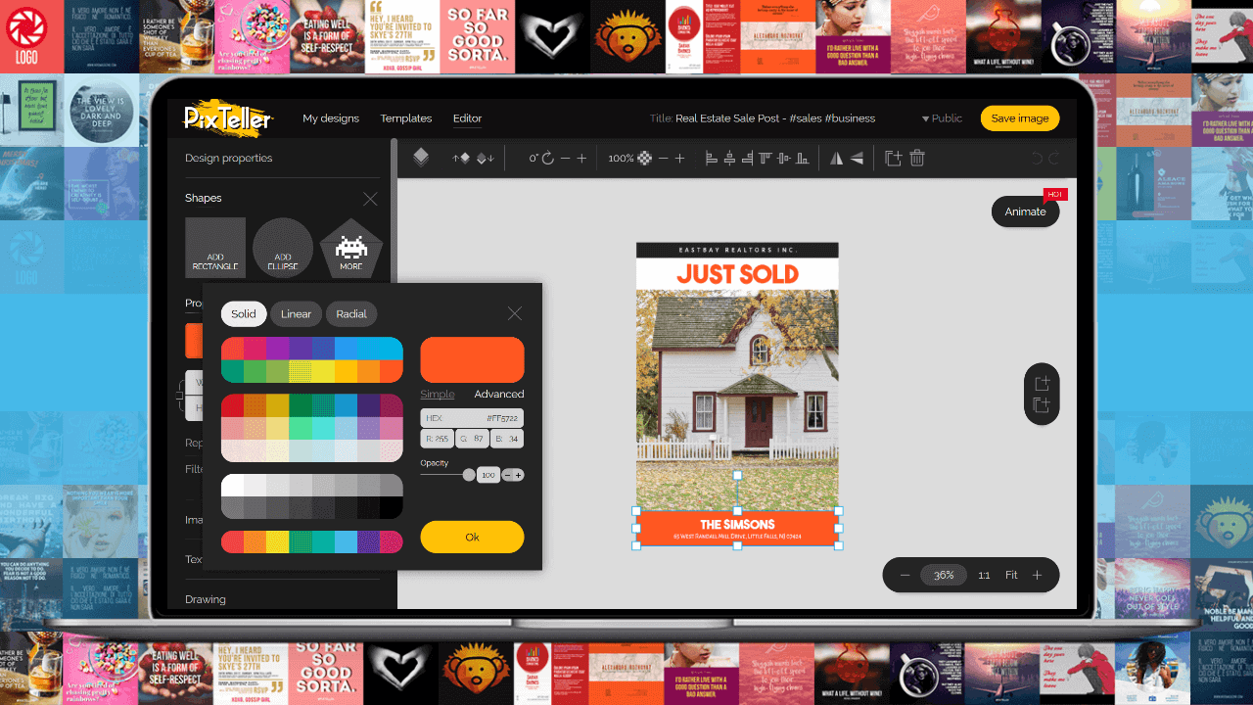Increase opacity in color picker
Viewport: 1253px width, 705px height.
tap(519, 475)
